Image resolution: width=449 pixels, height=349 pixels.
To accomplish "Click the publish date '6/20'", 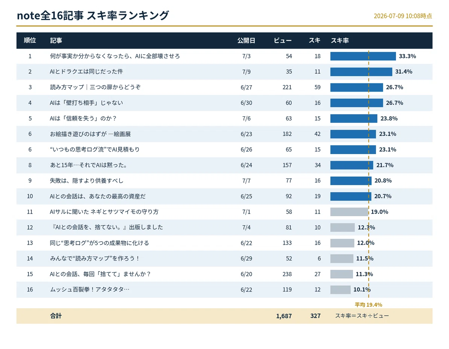I will click(246, 274).
